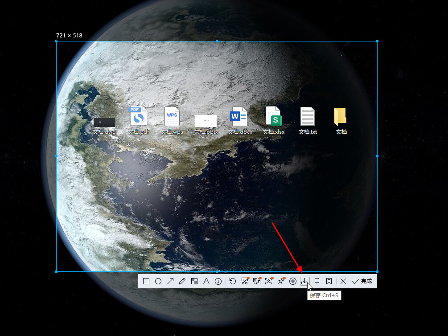Activate the mosaic blur tool

(x=194, y=281)
